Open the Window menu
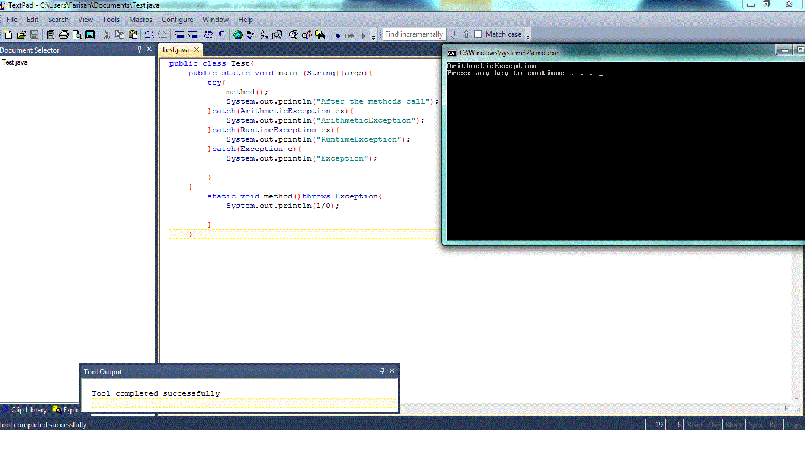 pyautogui.click(x=216, y=20)
